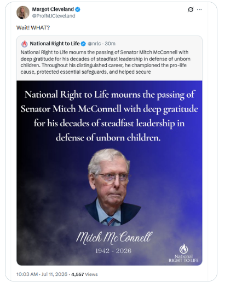This screenshot has height=282, width=236.
Task: Open the three-dot more options menu
Action: click(199, 9)
